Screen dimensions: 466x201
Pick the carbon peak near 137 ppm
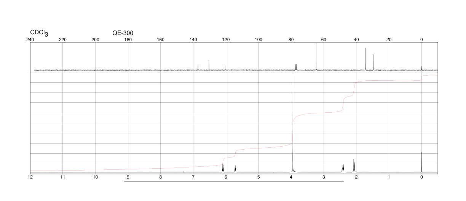(198, 67)
